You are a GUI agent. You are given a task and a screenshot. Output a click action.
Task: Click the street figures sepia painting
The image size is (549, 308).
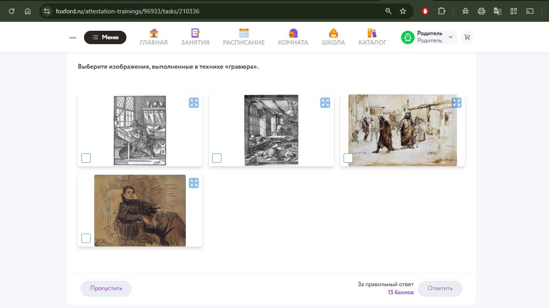(x=402, y=130)
